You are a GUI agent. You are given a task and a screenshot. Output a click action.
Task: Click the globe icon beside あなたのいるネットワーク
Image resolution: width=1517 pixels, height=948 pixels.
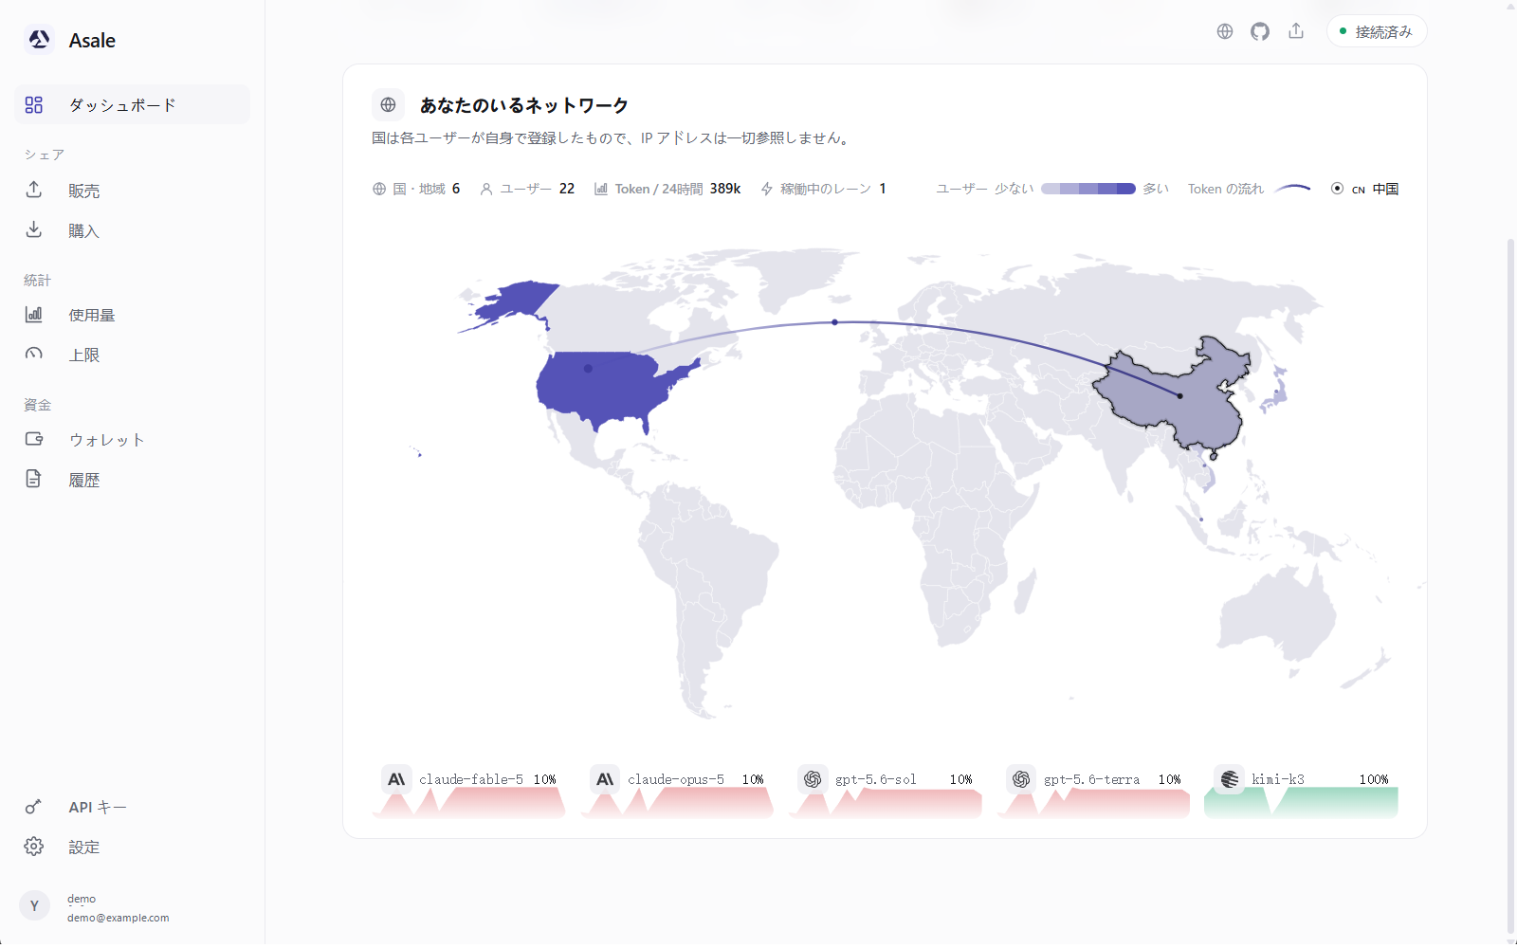pos(388,105)
